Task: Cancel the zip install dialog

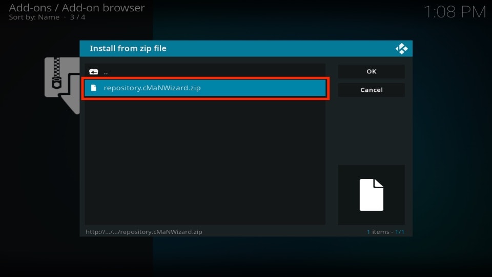Action: [371, 90]
